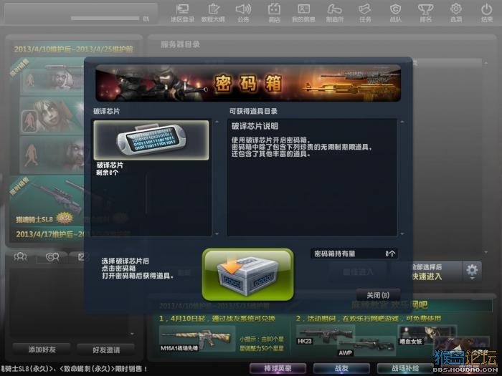Open the 战队 clan shield icon
502x376 pixels.
(395, 13)
